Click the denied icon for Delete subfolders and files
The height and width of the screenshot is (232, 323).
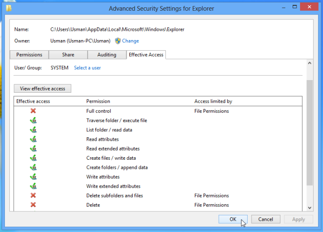click(x=33, y=195)
